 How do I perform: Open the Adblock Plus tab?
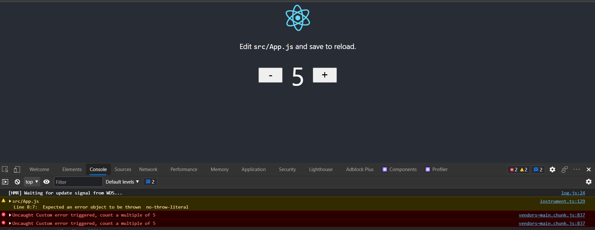(x=360, y=169)
